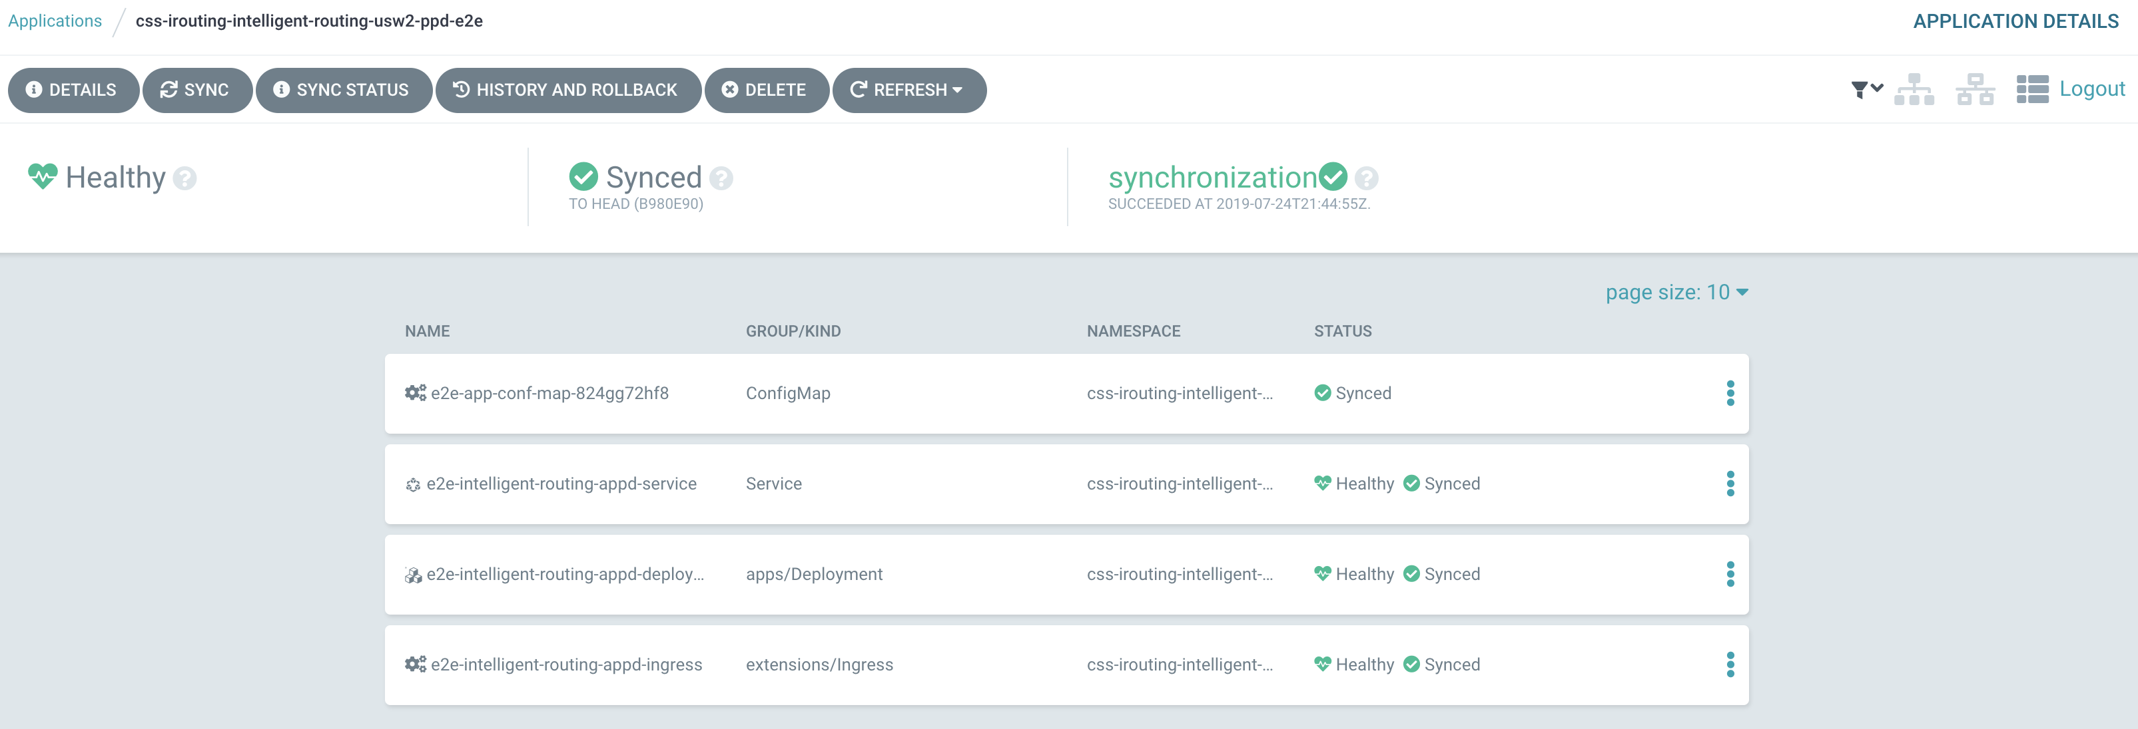
Task: Click the Logout link
Action: click(2093, 88)
